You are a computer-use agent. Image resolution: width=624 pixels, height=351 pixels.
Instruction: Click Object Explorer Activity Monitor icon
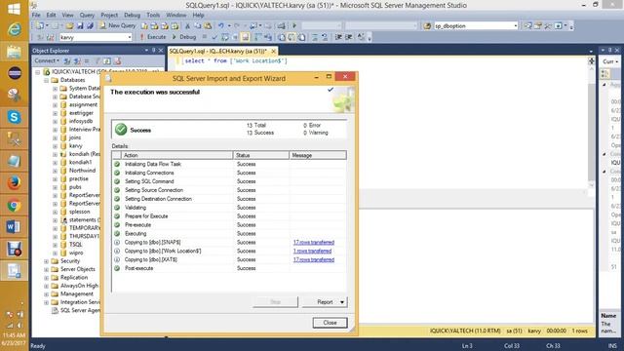tap(117, 61)
